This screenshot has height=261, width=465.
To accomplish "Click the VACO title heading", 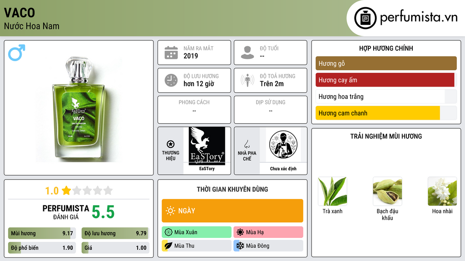I will (20, 13).
